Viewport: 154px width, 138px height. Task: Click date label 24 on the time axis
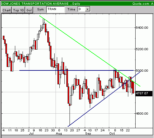(102, 130)
